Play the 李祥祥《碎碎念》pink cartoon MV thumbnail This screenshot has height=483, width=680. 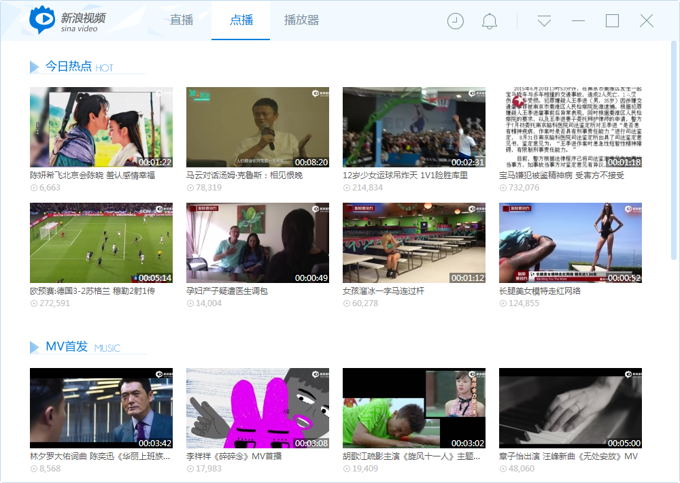click(x=257, y=408)
